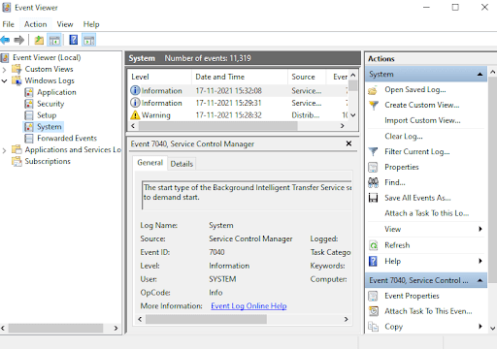The image size is (497, 349).
Task: Open the View submenu arrow in Actions
Action: coord(480,229)
